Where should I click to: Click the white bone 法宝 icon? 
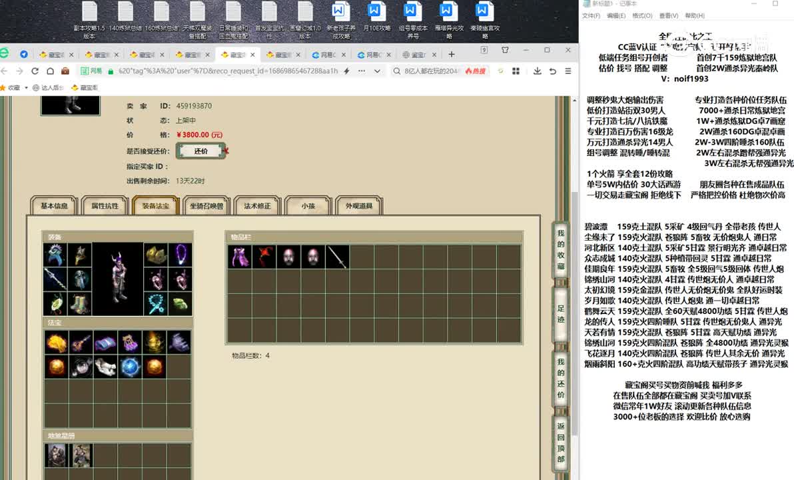coord(105,367)
